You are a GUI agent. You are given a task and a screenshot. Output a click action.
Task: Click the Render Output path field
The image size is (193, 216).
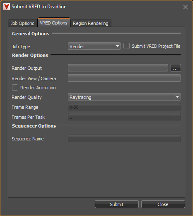pos(118,68)
